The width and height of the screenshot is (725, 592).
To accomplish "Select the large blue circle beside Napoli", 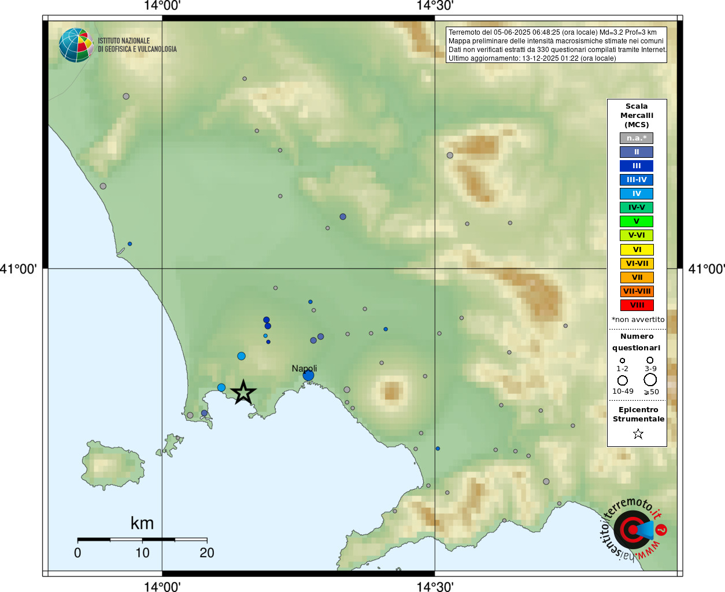I will (308, 375).
